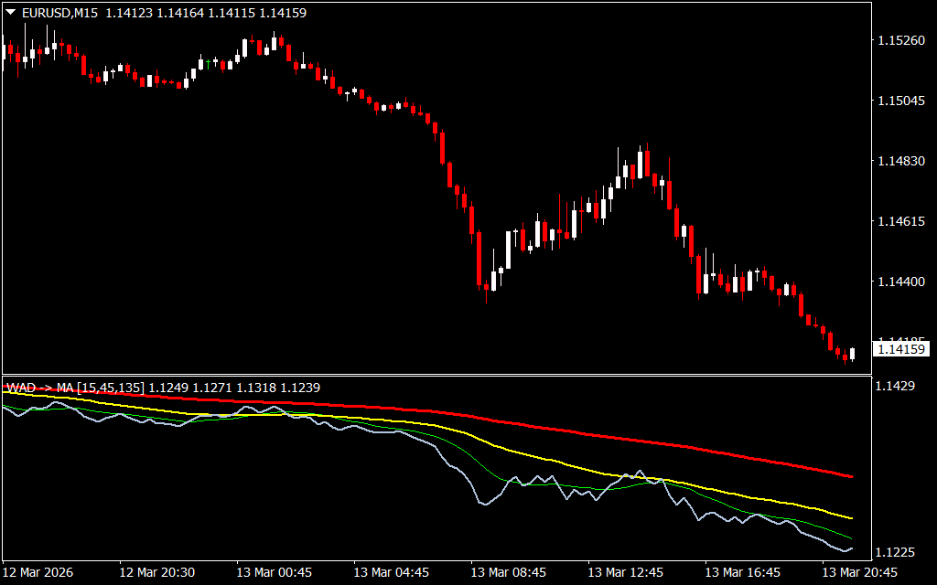
Task: Click the 1.1429 indicator scale value
Action: point(895,387)
